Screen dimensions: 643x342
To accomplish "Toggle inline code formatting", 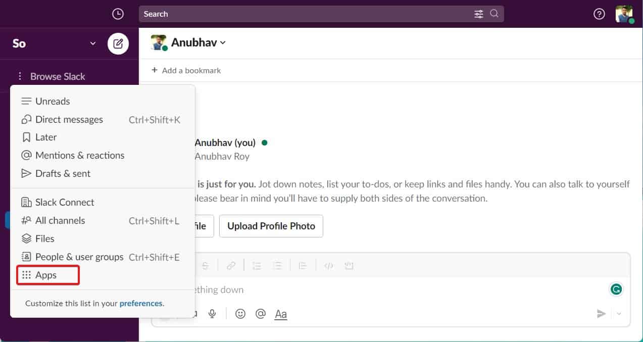I will (329, 266).
